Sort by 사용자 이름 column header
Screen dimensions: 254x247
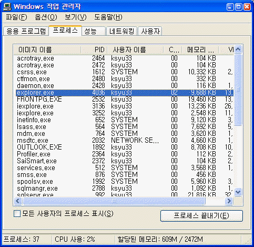(x=135, y=50)
